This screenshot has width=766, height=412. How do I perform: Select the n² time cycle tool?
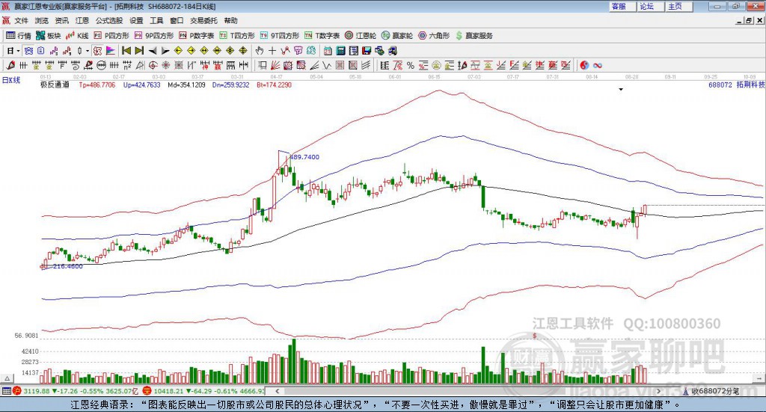[x=127, y=65]
